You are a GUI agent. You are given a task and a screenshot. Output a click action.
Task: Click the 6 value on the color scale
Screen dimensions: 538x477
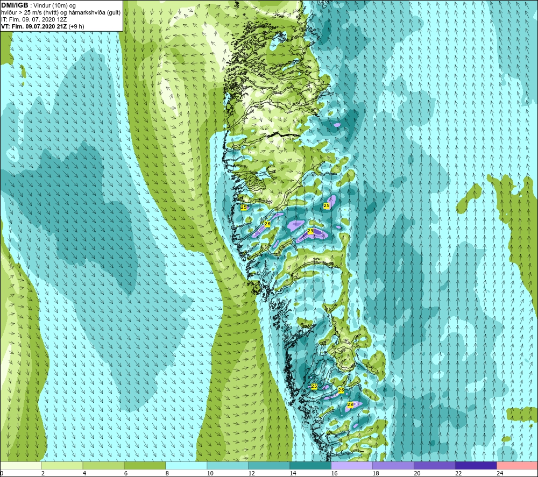click(126, 473)
